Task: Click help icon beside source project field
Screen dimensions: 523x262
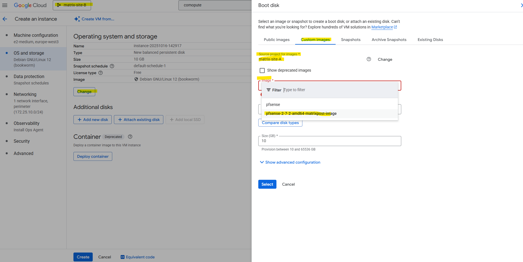Action: (x=369, y=59)
